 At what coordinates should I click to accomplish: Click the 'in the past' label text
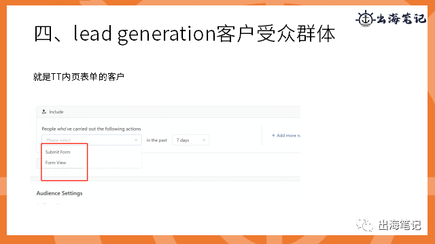coord(157,140)
